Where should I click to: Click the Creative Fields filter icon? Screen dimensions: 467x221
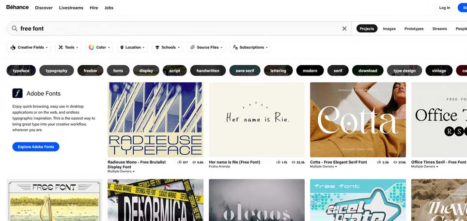click(13, 47)
